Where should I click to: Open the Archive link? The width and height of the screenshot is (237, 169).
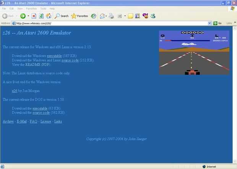click(x=8, y=121)
